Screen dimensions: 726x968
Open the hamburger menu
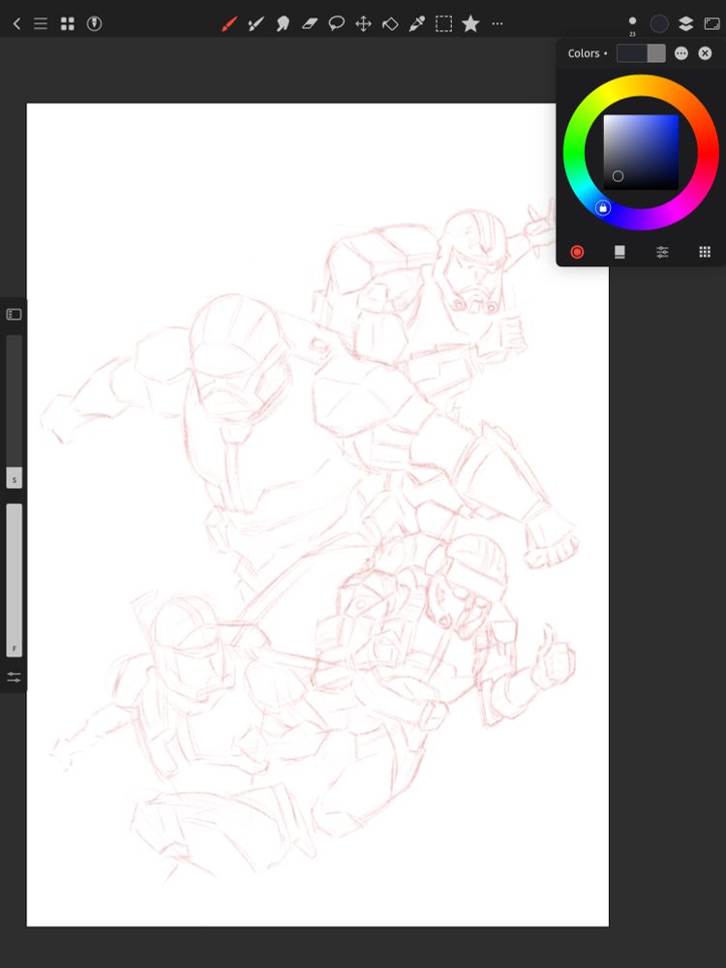coord(40,24)
